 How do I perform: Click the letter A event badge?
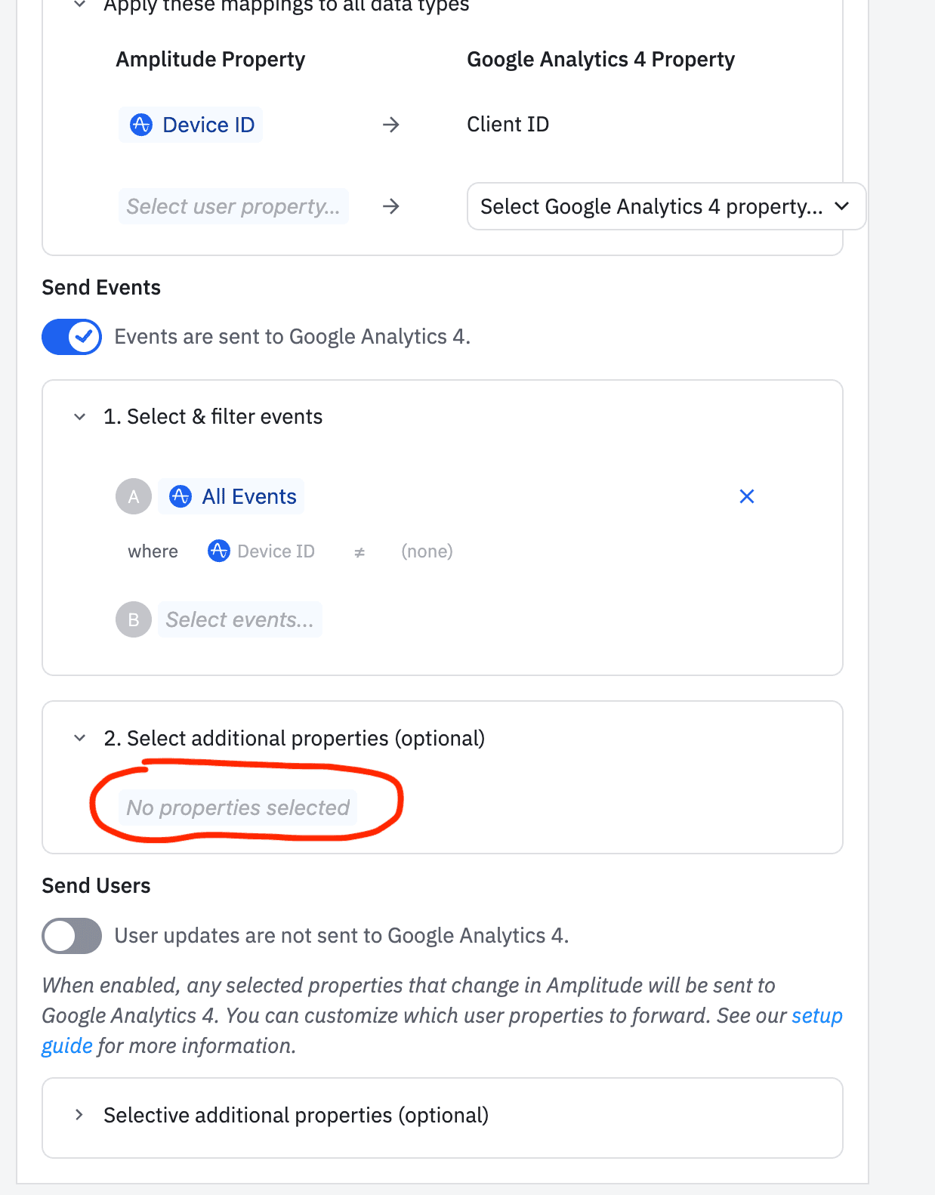134,496
